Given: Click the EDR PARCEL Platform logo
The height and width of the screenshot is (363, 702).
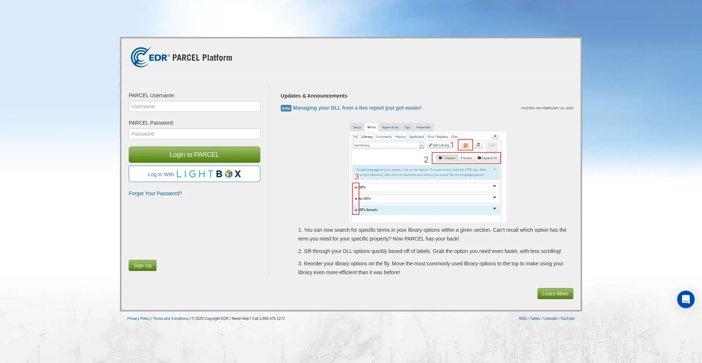Looking at the screenshot, I should 181,57.
